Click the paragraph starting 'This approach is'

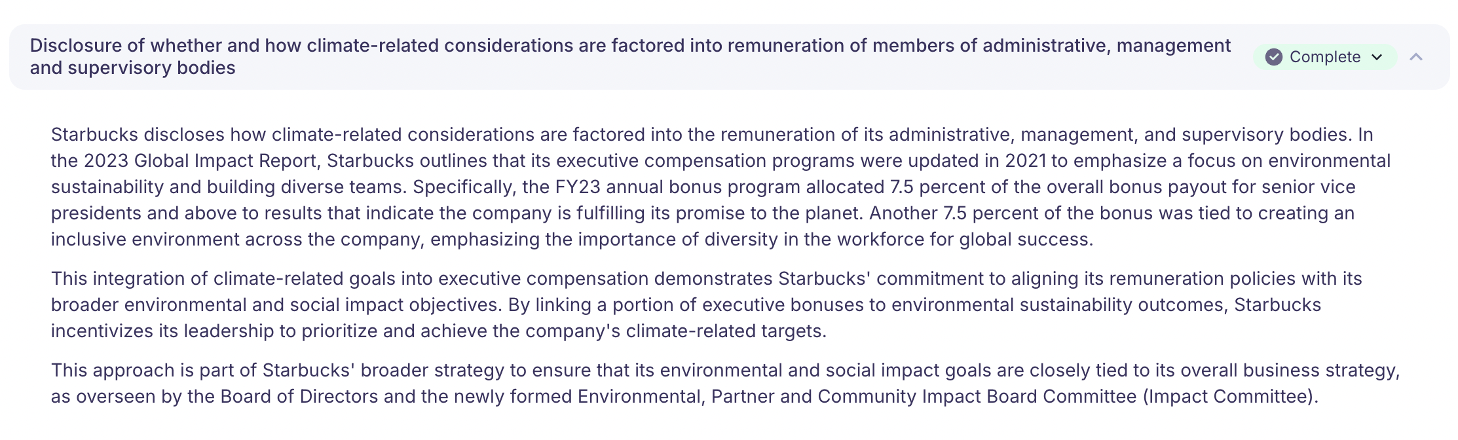click(724, 383)
